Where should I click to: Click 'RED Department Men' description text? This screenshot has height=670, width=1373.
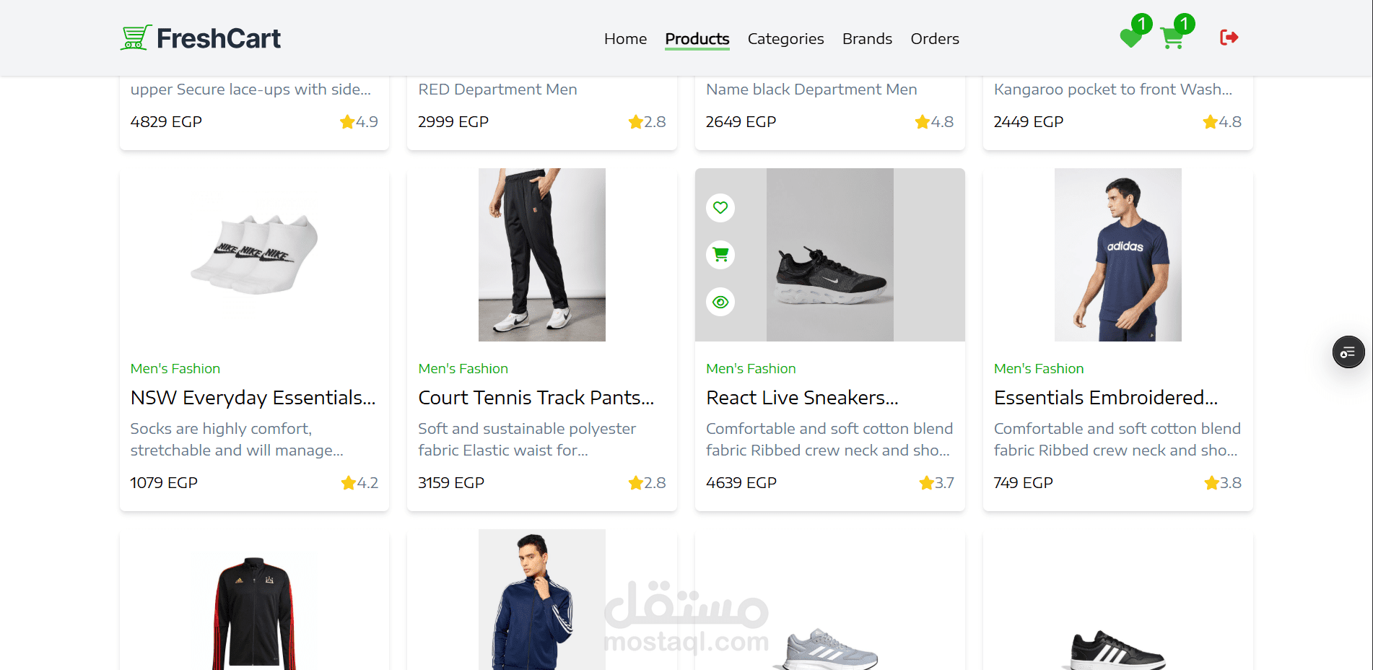coord(497,90)
